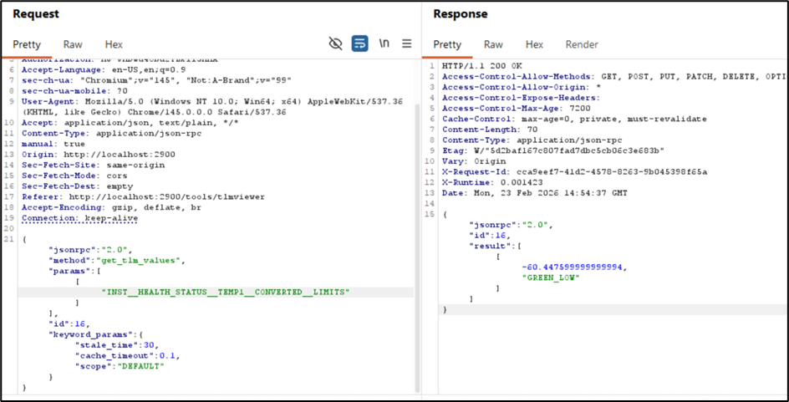Switch to the Response Hex tab

(x=534, y=44)
